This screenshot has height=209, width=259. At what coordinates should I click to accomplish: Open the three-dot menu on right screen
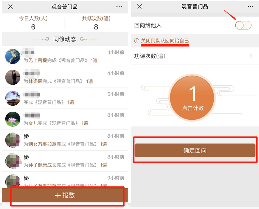coord(250,7)
